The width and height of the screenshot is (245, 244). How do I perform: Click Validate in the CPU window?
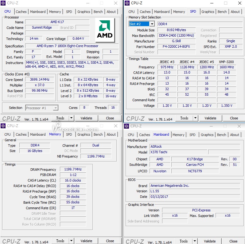point(86,118)
